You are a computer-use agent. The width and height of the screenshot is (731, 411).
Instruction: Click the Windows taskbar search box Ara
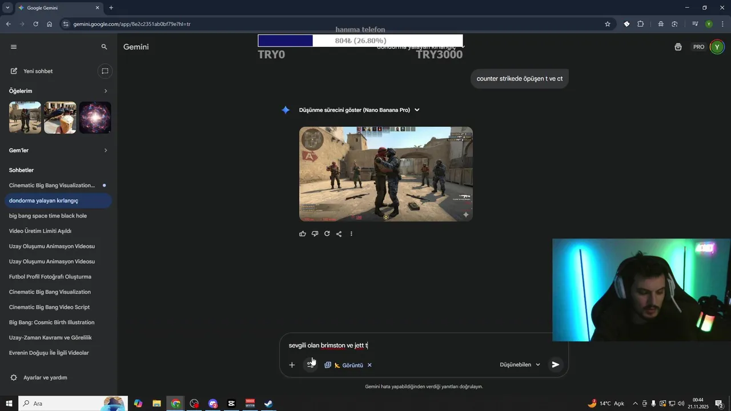coord(73,404)
